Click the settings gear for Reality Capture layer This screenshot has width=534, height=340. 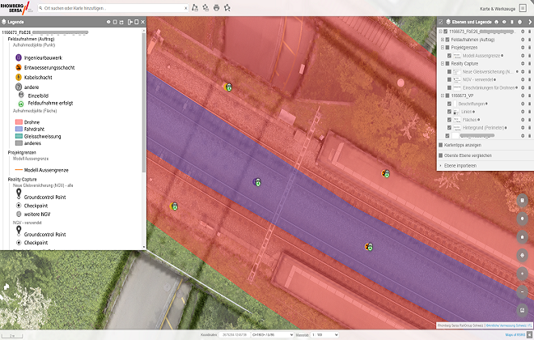pyautogui.click(x=522, y=63)
